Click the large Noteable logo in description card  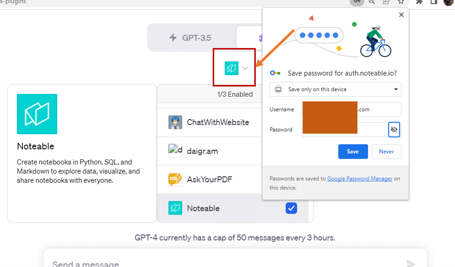pos(37,114)
